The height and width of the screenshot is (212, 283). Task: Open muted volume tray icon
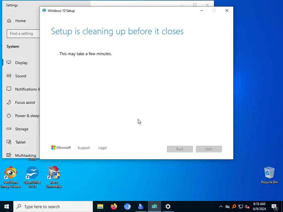[247, 206]
